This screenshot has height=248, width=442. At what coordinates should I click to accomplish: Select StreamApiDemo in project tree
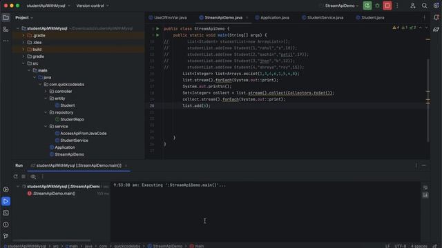pyautogui.click(x=69, y=154)
